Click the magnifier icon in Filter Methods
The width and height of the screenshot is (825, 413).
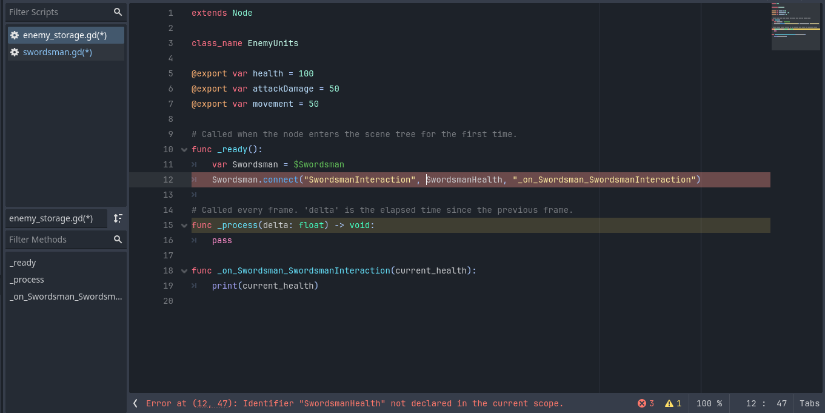(118, 240)
